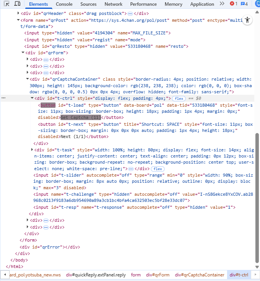Viewport: 260px width, 281px height.
Task: Open the Sources tab
Action: pyautogui.click(x=88, y=4)
